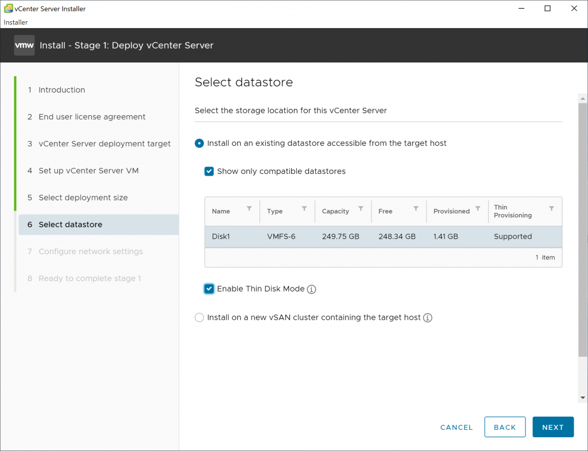The image size is (588, 451).
Task: Open the Select datastore step
Action: [99, 225]
